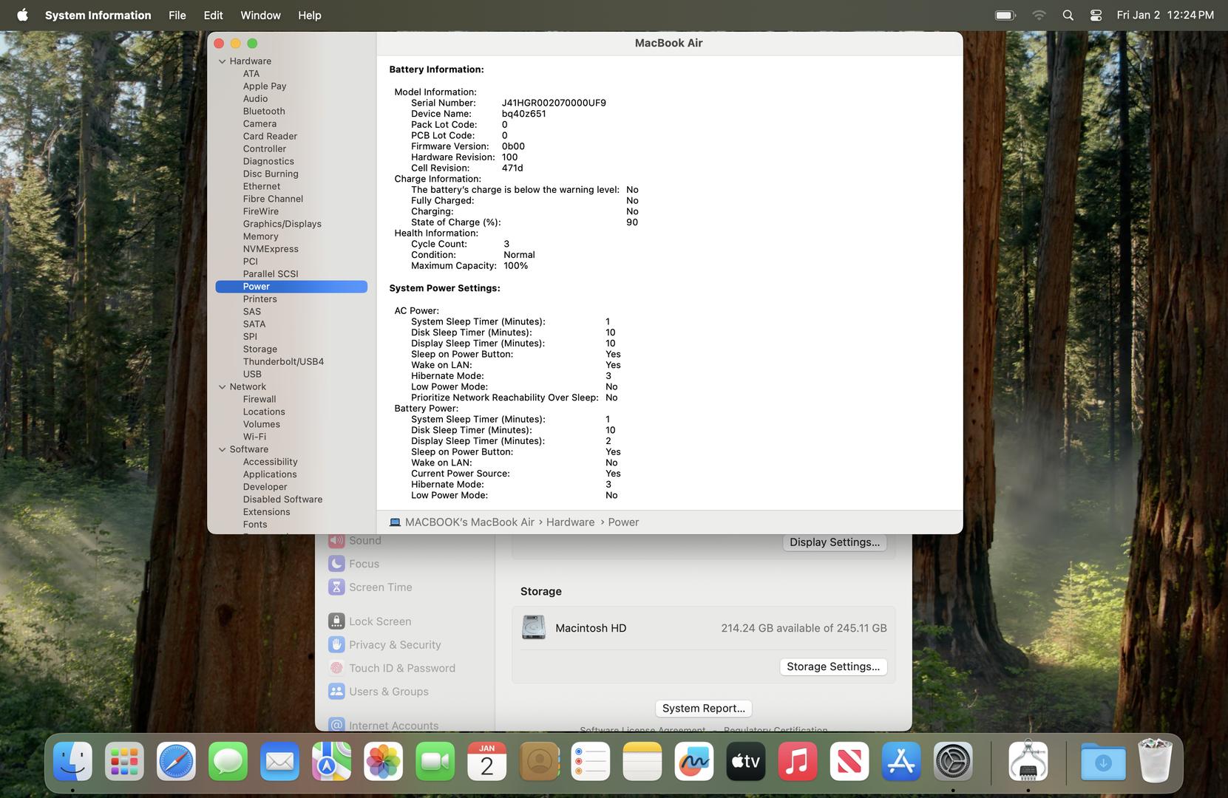Image resolution: width=1228 pixels, height=798 pixels.
Task: Select Graphics/Displays in the sidebar
Action: 282,224
